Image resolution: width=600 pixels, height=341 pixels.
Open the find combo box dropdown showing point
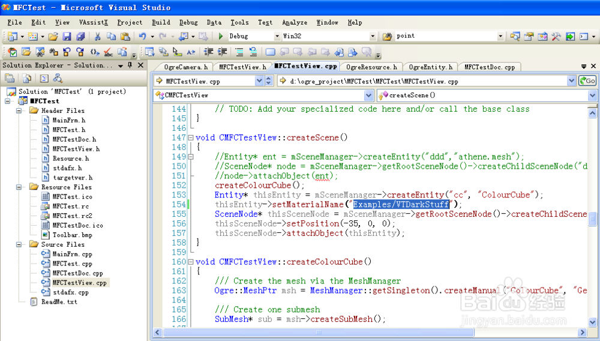tap(500, 37)
